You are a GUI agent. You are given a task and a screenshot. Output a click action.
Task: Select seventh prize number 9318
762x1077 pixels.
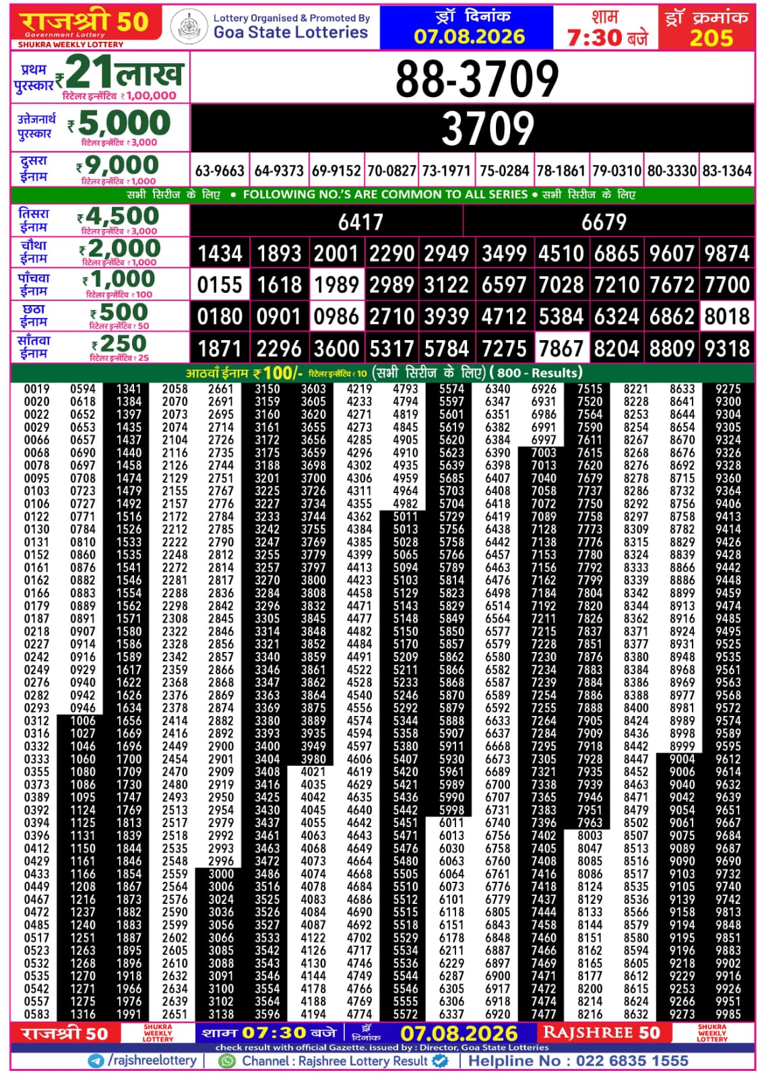point(727,348)
